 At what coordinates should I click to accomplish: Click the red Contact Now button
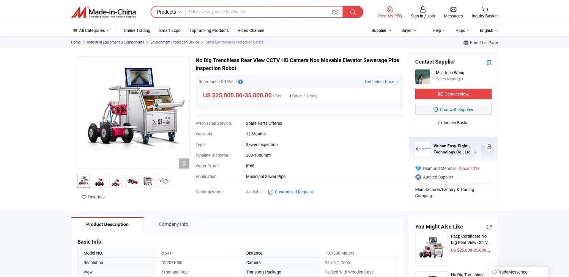tap(453, 94)
